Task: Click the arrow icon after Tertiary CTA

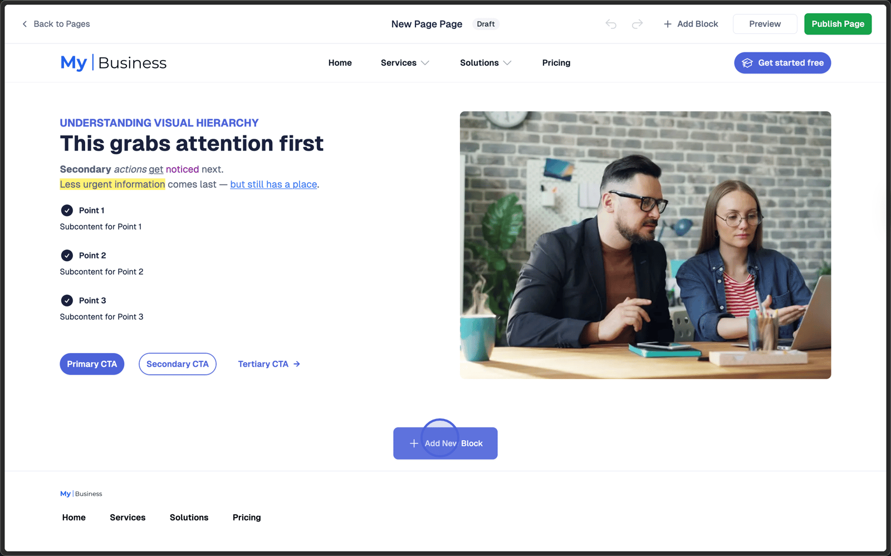Action: pos(297,364)
